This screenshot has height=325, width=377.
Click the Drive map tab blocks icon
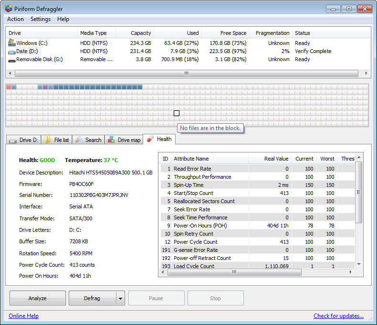[111, 140]
